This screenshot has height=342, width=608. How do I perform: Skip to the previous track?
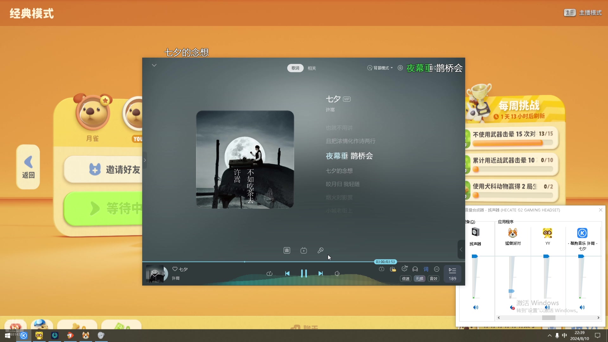(x=287, y=274)
